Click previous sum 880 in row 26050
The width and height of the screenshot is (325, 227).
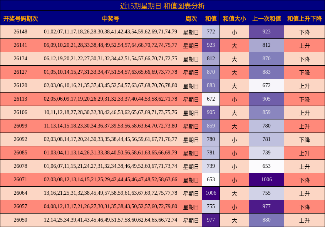266,220
